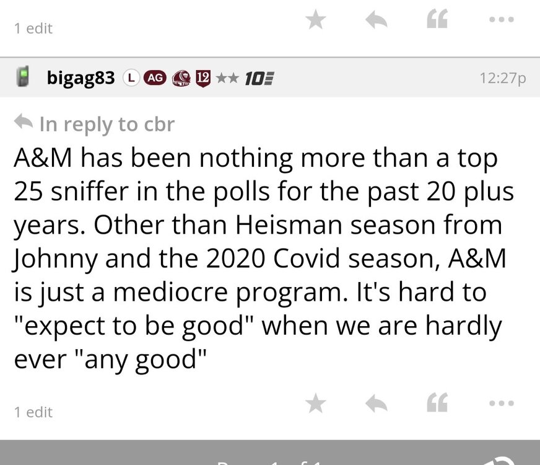
Task: Star the post above bigag83's reply
Action: [316, 20]
